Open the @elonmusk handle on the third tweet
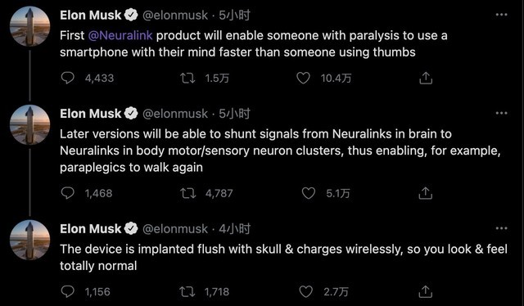The height and width of the screenshot is (306, 524). [x=175, y=229]
